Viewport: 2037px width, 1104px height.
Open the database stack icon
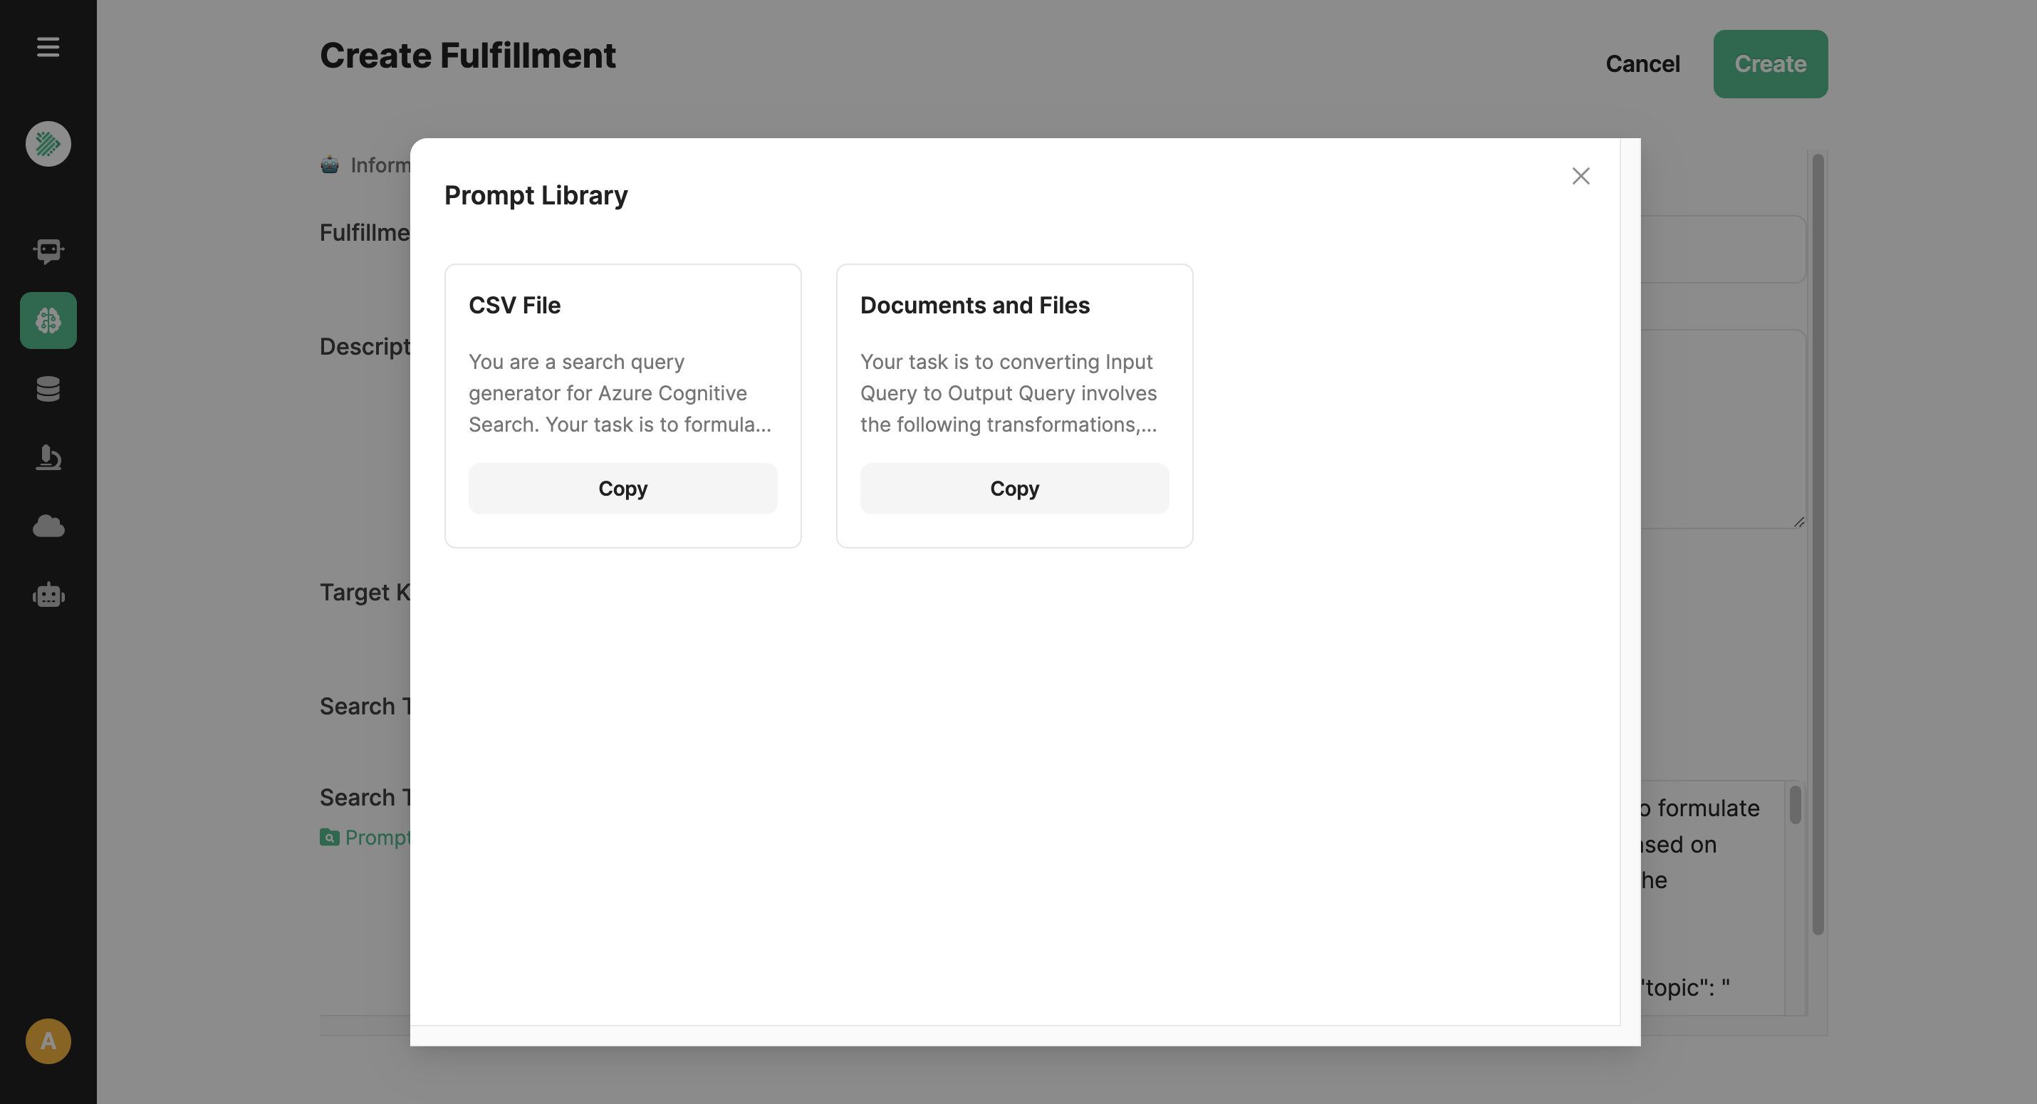[48, 389]
